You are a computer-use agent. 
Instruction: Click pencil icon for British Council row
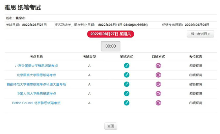tap(127, 103)
